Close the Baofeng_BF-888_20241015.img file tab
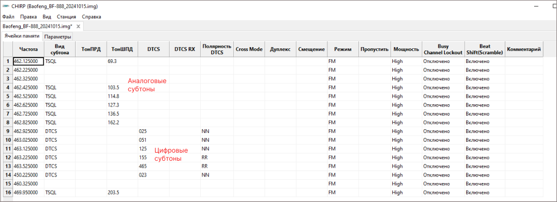Image resolution: width=557 pixels, height=202 pixels. click(78, 26)
